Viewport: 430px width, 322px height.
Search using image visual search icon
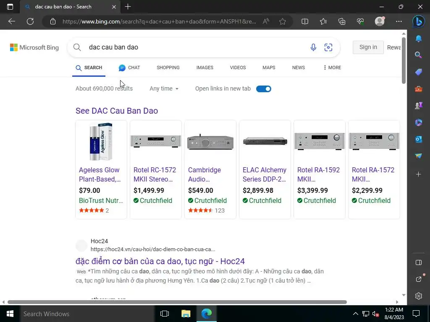328,47
